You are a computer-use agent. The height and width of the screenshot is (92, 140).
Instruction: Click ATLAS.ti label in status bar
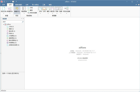click(4, 90)
